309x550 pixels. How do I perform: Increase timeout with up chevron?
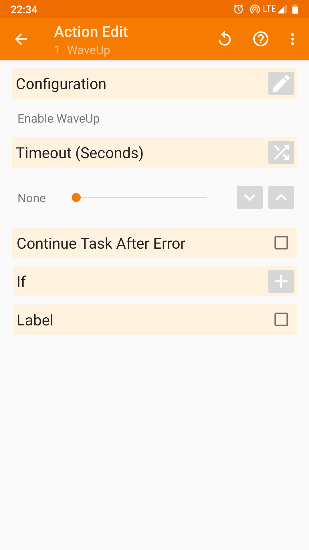coord(281,197)
